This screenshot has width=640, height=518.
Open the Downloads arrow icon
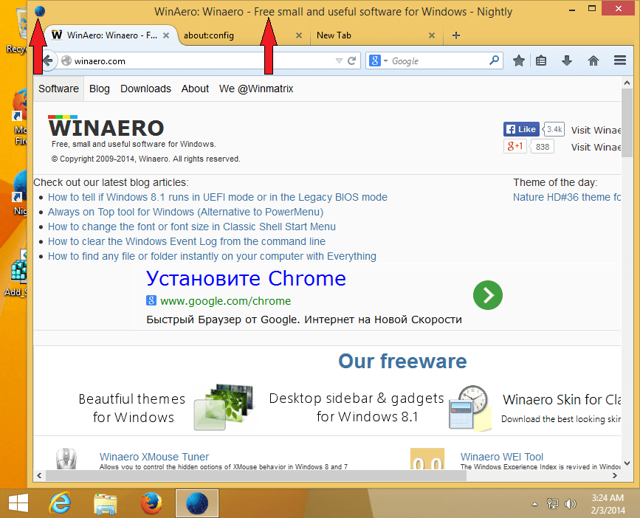pyautogui.click(x=567, y=61)
